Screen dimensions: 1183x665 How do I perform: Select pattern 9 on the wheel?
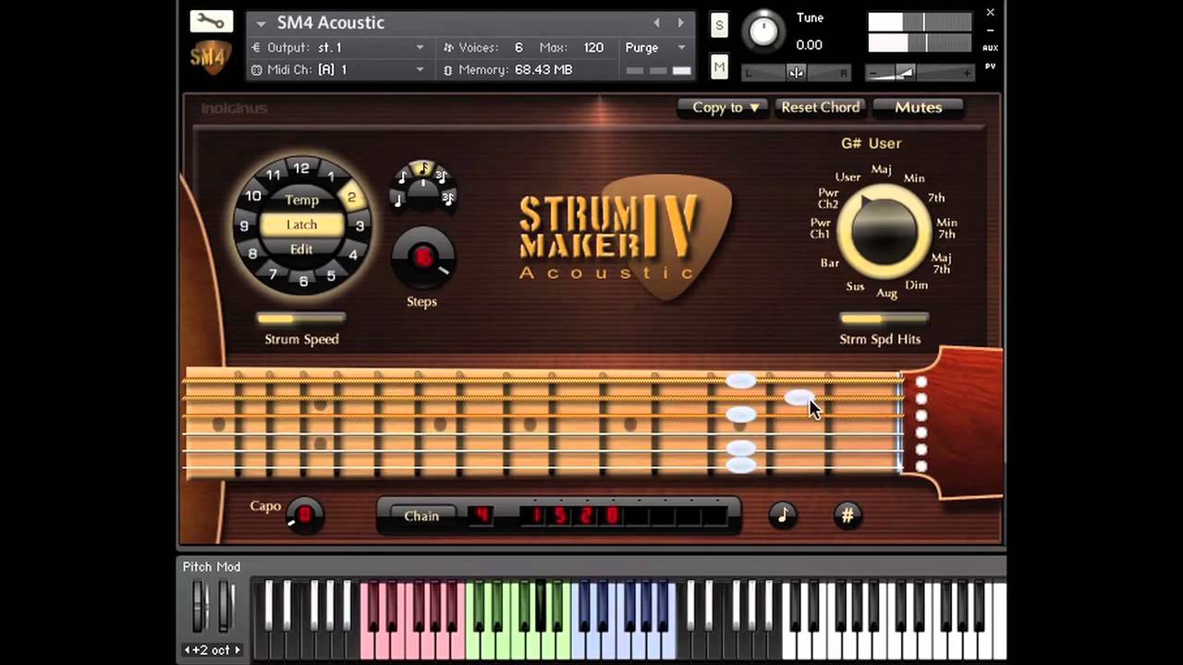(244, 225)
